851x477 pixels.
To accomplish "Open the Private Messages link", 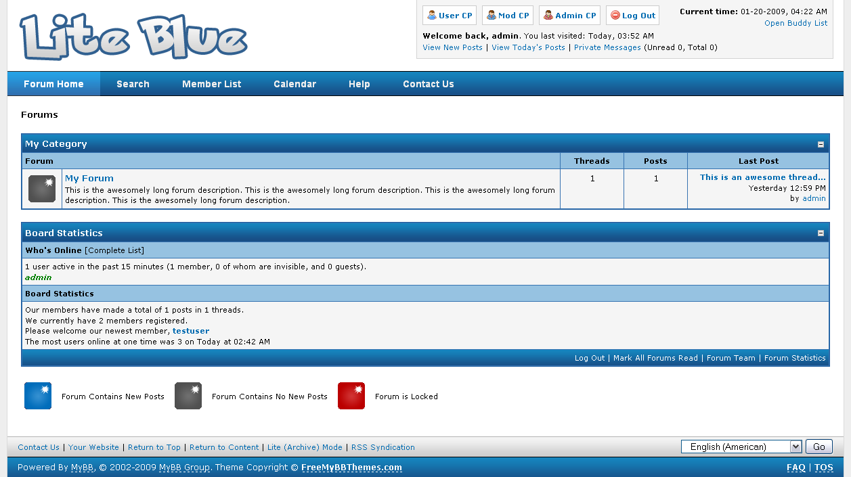I will (x=607, y=47).
